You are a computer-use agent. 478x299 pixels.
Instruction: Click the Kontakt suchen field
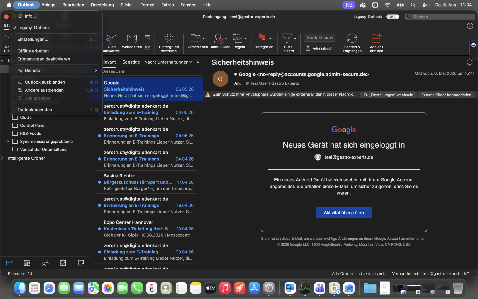tap(320, 38)
